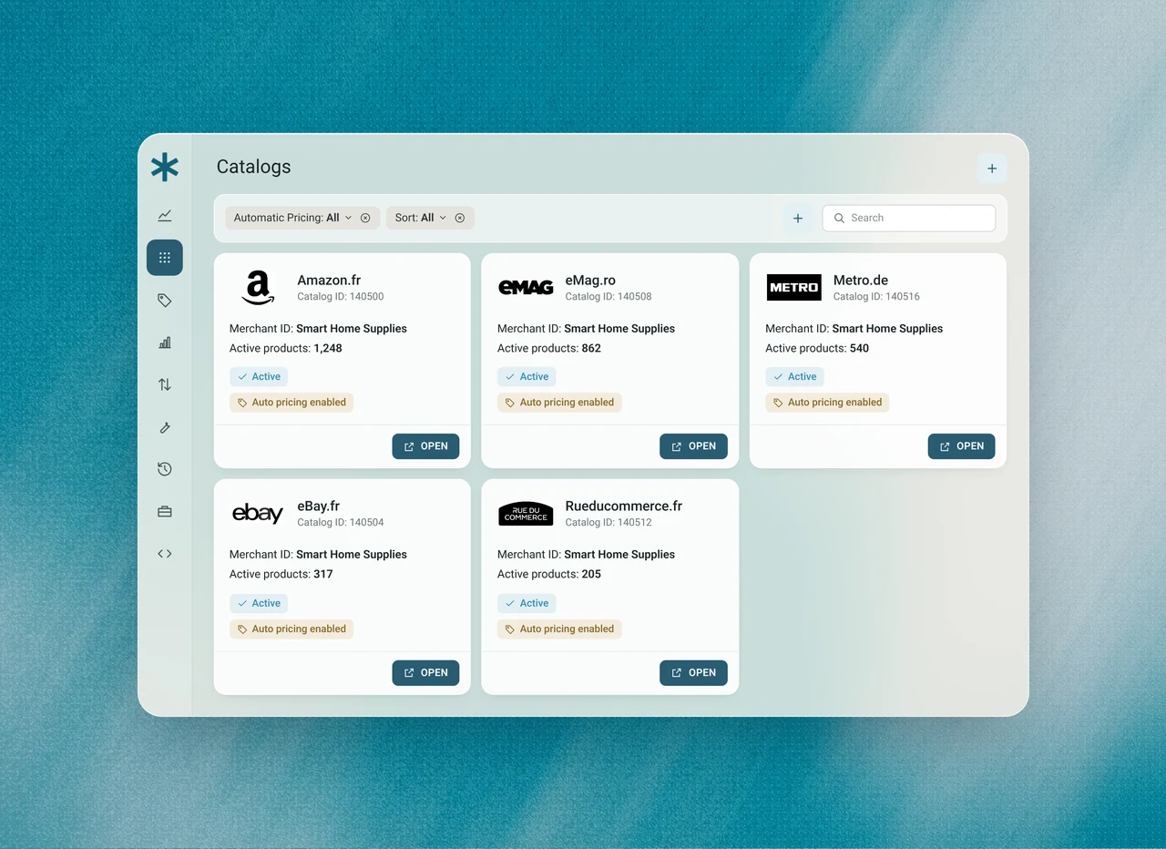1166x849 pixels.
Task: Click the search magnifier icon
Action: click(x=840, y=218)
